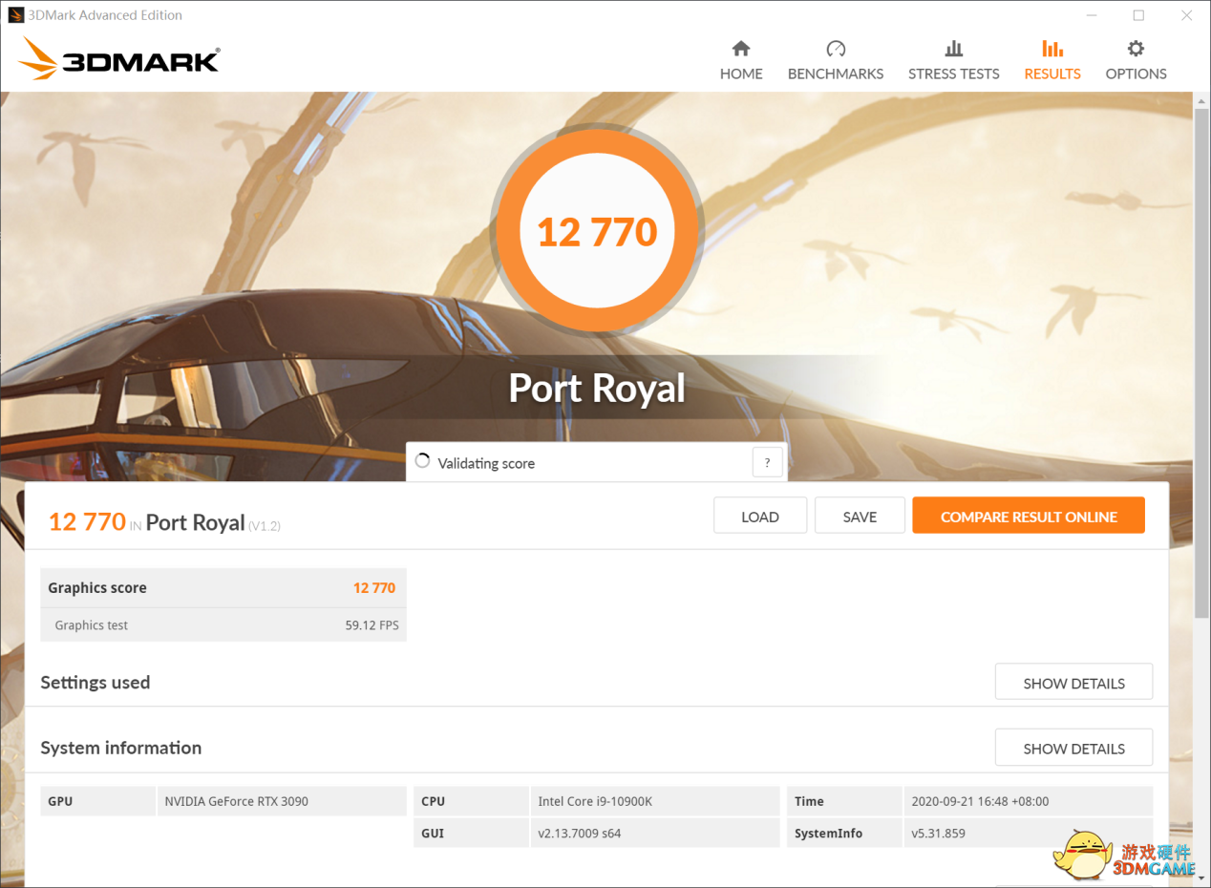Viewport: 1211px width, 888px height.
Task: Click the SAVE button
Action: pos(860,516)
